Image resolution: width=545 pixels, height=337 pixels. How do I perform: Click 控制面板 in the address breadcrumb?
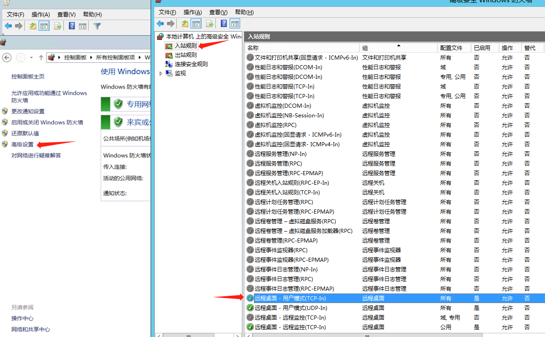[75, 57]
